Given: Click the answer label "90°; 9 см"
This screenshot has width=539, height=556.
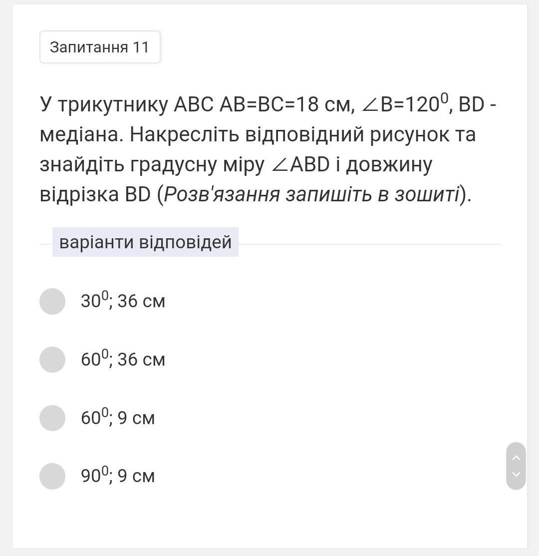Looking at the screenshot, I should pos(118,476).
